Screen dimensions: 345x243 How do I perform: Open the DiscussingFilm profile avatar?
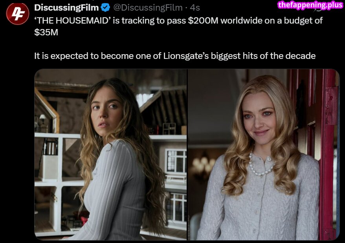click(x=18, y=14)
